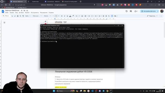The width and height of the screenshot is (165, 93).
Task: Open the zoom 100% dropdown
Action: (x=28, y=16)
